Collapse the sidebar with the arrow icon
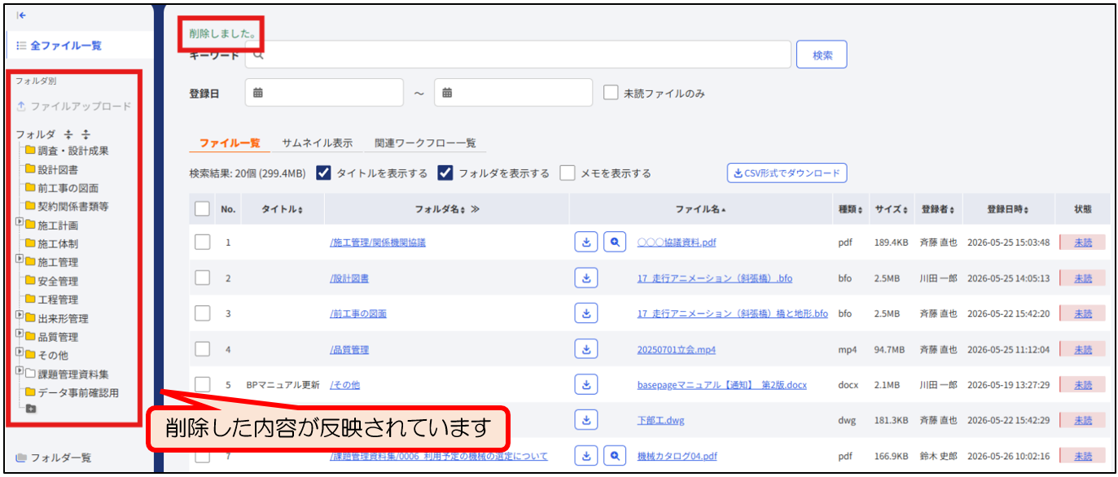Screen dimensions: 1118x477 tap(22, 15)
